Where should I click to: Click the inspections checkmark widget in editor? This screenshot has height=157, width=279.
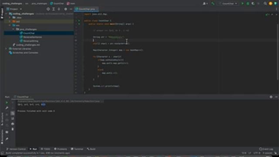267,14
